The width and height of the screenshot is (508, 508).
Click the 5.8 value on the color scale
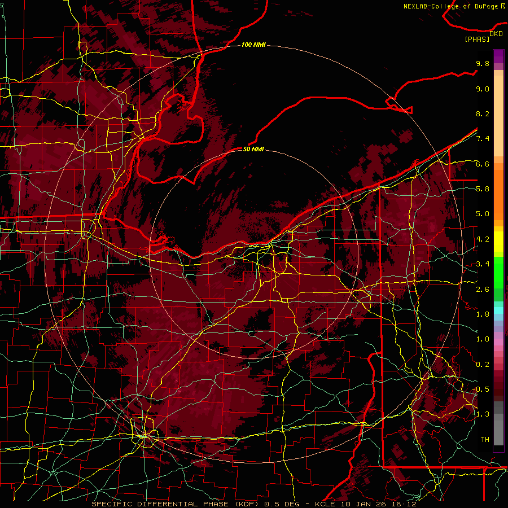483,189
